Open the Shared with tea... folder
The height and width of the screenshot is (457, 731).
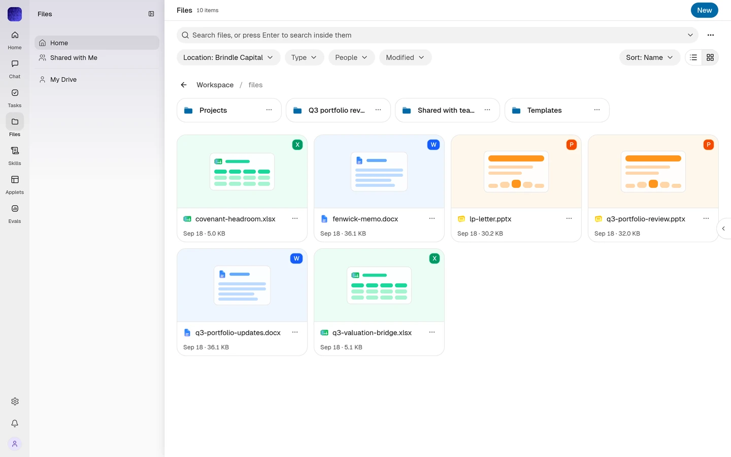tap(447, 110)
